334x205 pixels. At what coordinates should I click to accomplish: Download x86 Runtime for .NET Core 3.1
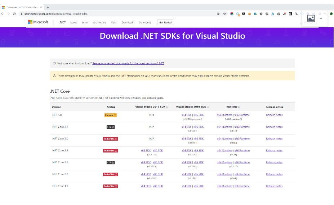242,127
